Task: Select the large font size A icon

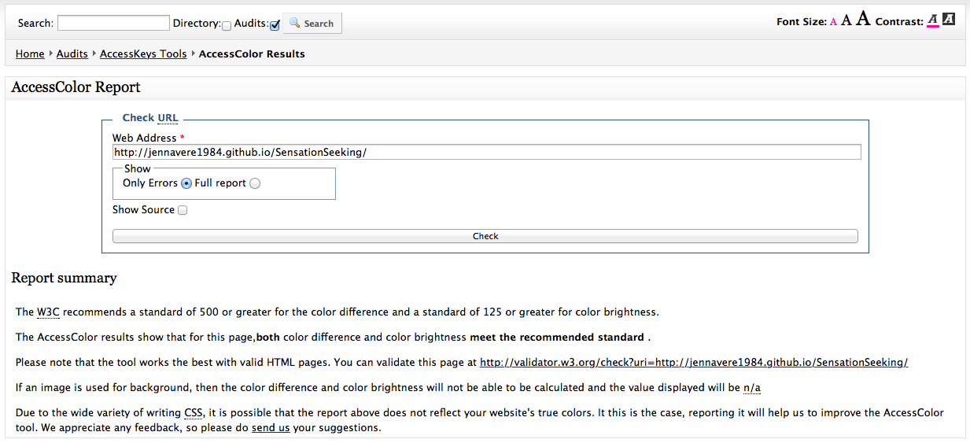Action: point(863,19)
